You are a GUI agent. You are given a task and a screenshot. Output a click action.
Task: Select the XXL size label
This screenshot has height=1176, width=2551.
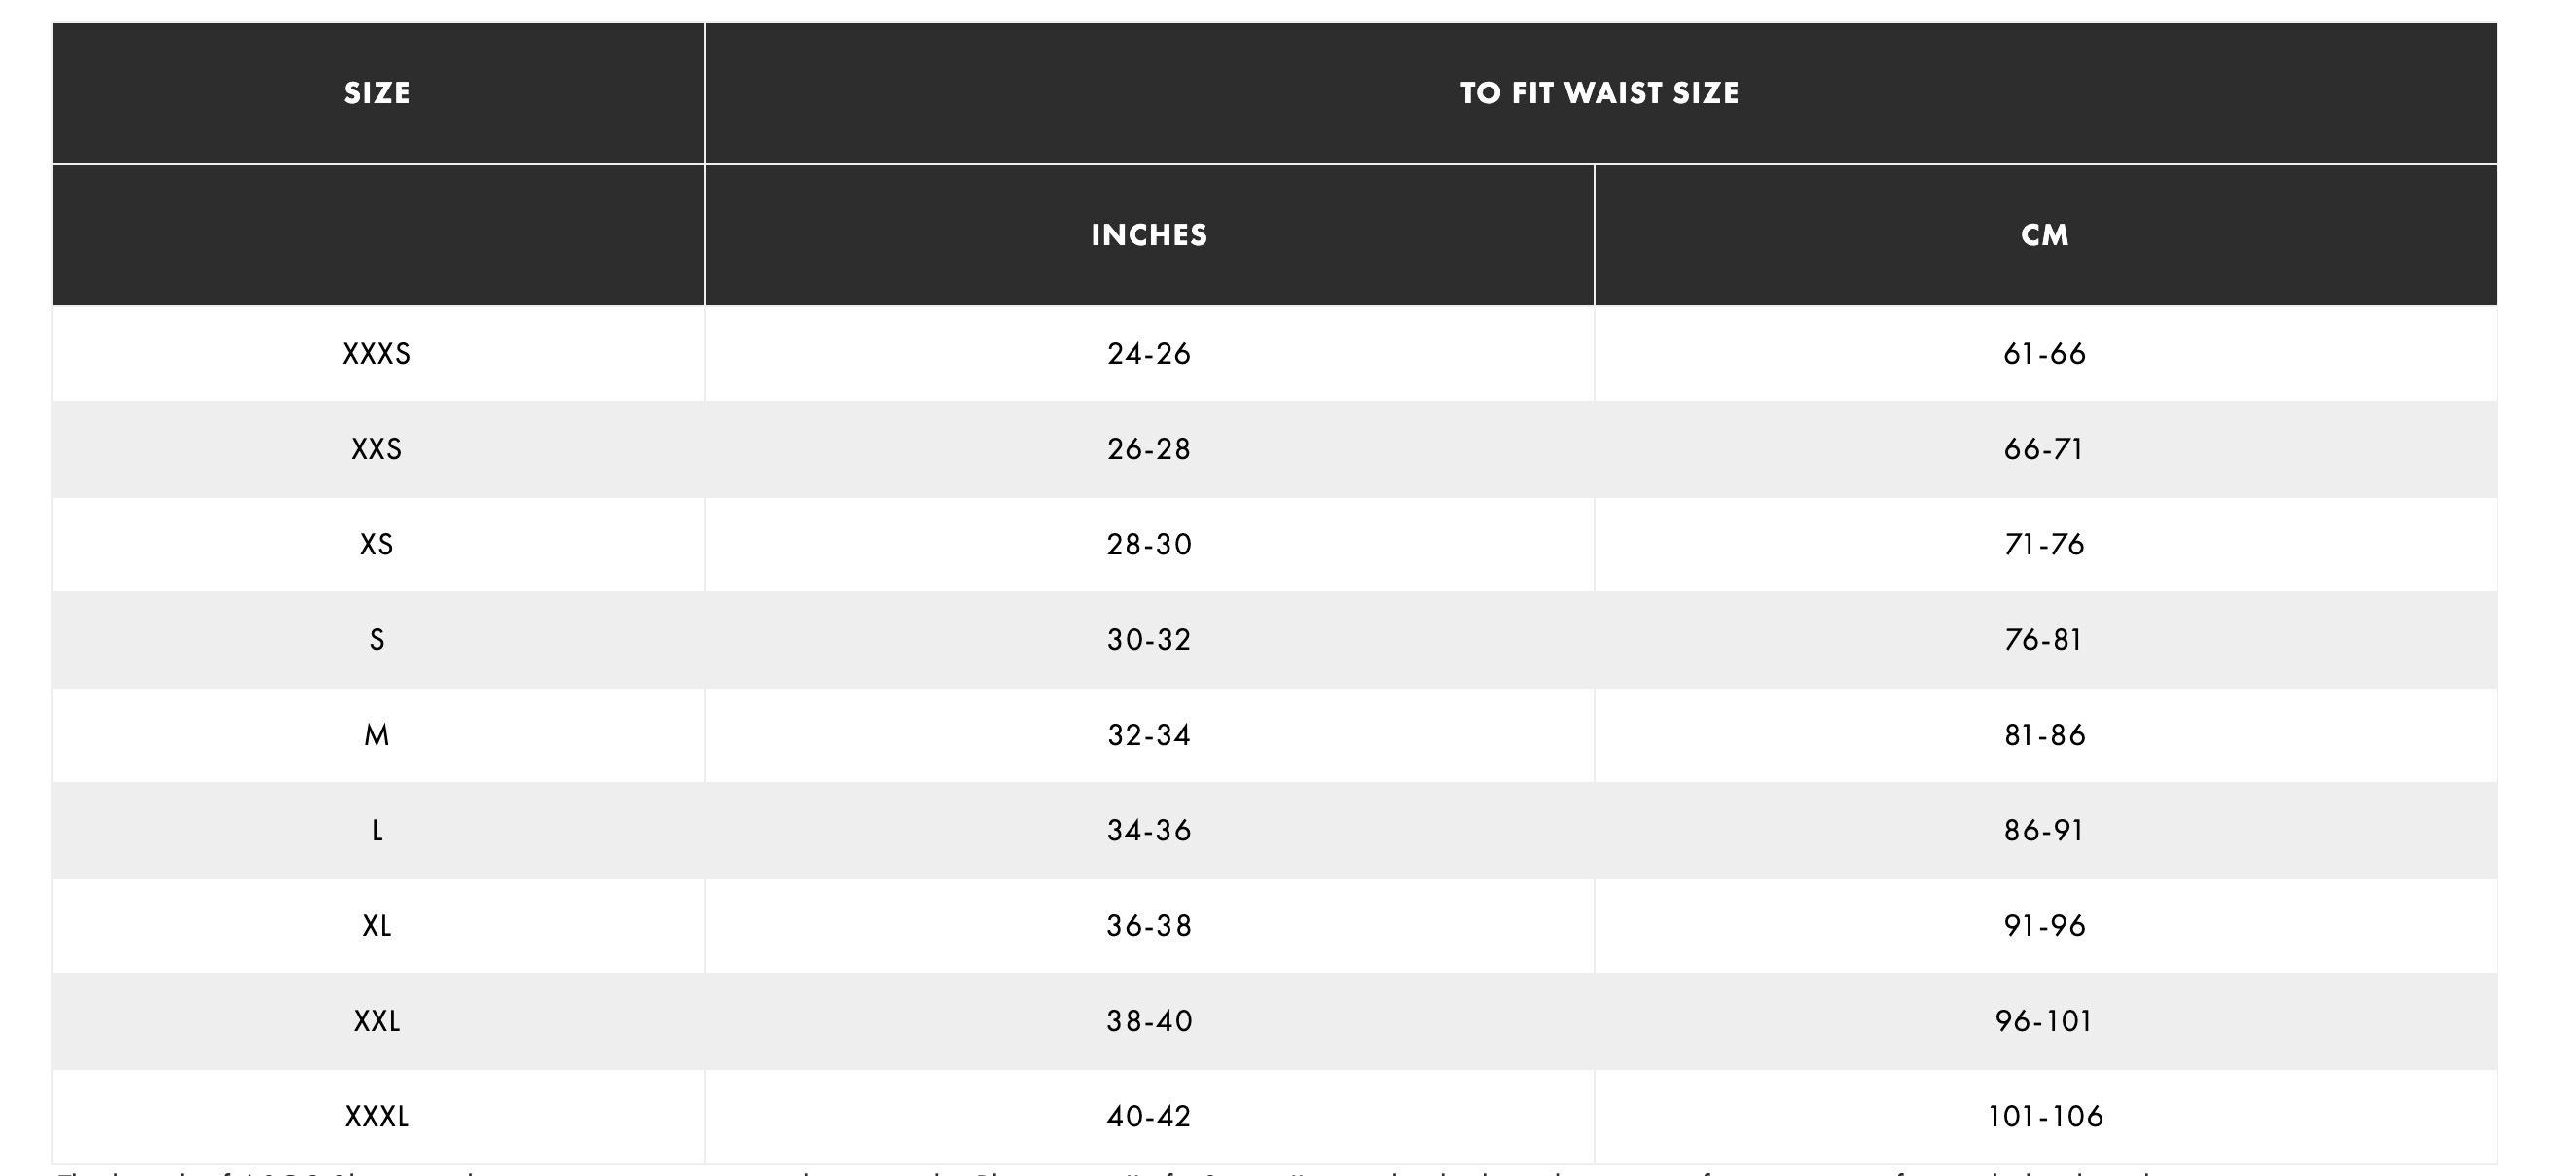point(377,1020)
